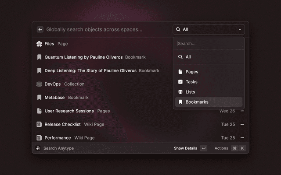This screenshot has width=281, height=175.
Task: Click the back arrow button
Action: tap(40, 29)
